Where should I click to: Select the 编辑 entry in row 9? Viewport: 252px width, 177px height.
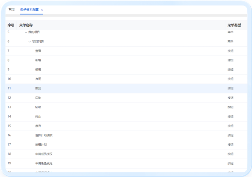[126, 70]
